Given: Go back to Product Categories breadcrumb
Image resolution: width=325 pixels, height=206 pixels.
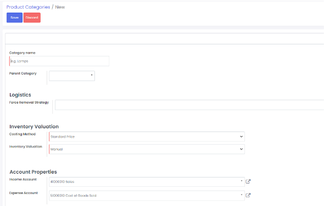Looking at the screenshot, I should [28, 7].
